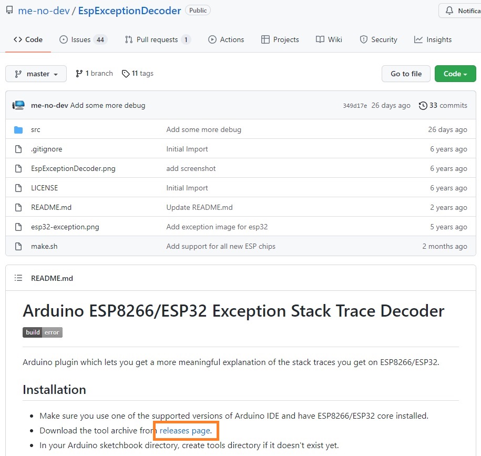Click the make.sh file icon
The width and height of the screenshot is (481, 456).
pos(18,247)
